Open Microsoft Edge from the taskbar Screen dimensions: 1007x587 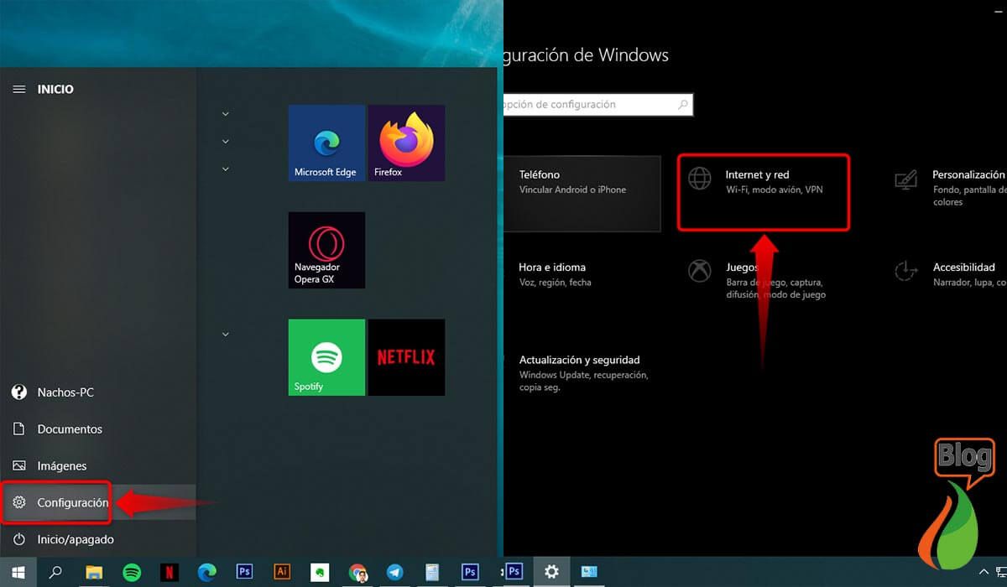[207, 572]
